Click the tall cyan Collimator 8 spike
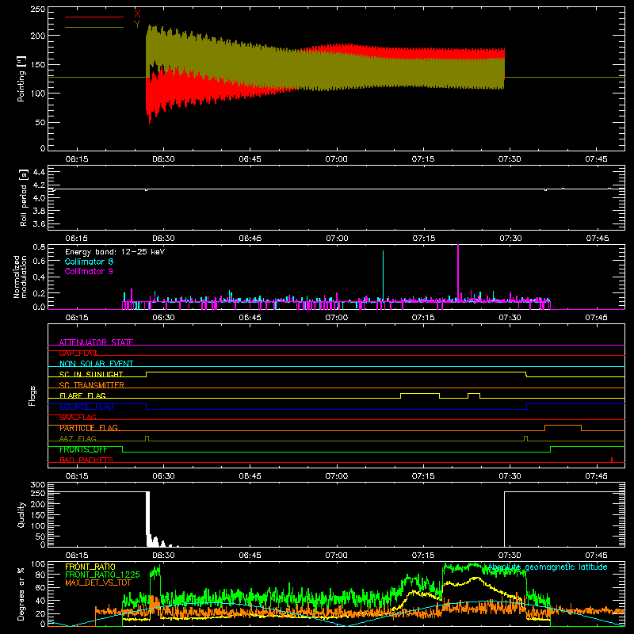This screenshot has width=634, height=634. point(383,275)
